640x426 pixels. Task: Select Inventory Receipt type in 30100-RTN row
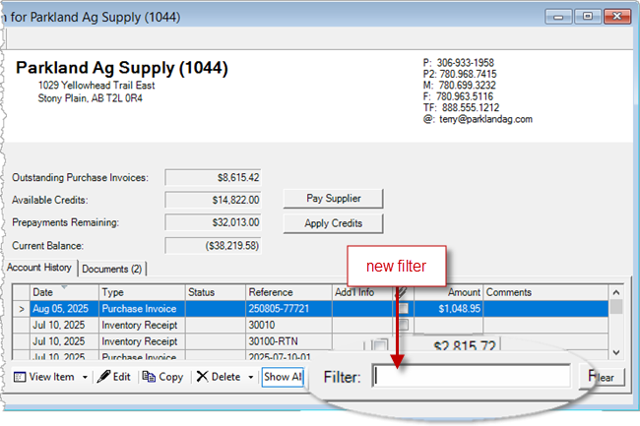[x=142, y=341]
